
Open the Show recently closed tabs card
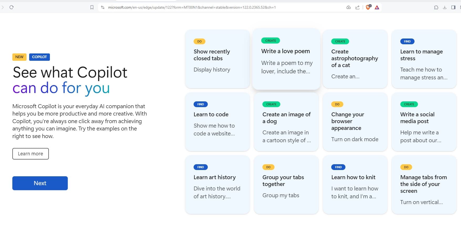pyautogui.click(x=217, y=59)
